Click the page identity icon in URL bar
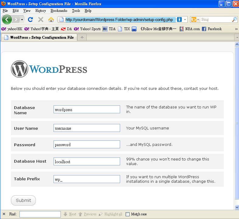Viewport: 239px width, 219px height. coord(61,19)
